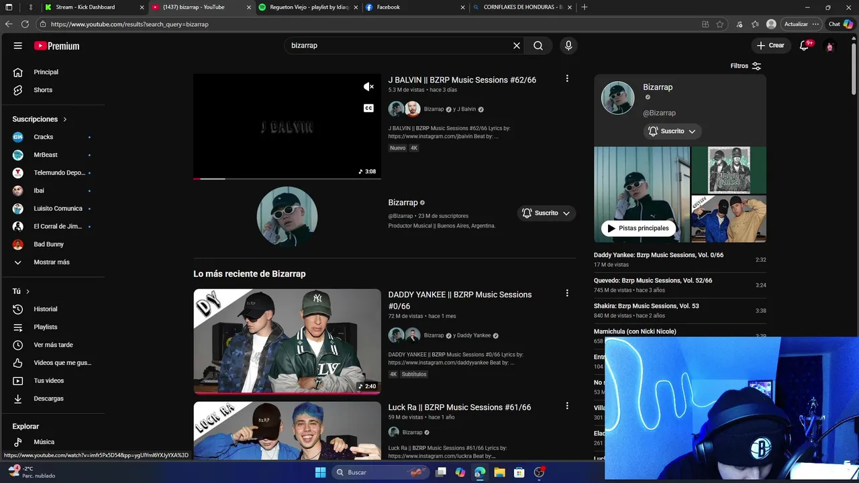Open Ver más tarde list
The image size is (859, 483).
(53, 345)
